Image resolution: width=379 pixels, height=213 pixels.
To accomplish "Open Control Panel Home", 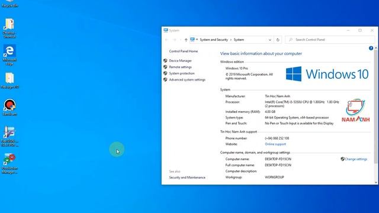I will pyautogui.click(x=183, y=51).
